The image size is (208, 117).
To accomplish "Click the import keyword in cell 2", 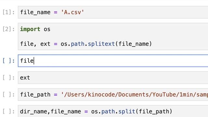I will coord(30,29).
